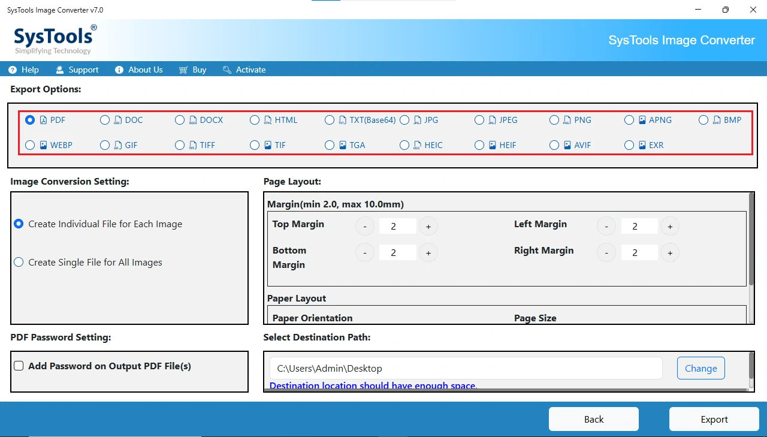Click the PNG format icon
Viewport: 767px width, 437px height.
point(567,120)
